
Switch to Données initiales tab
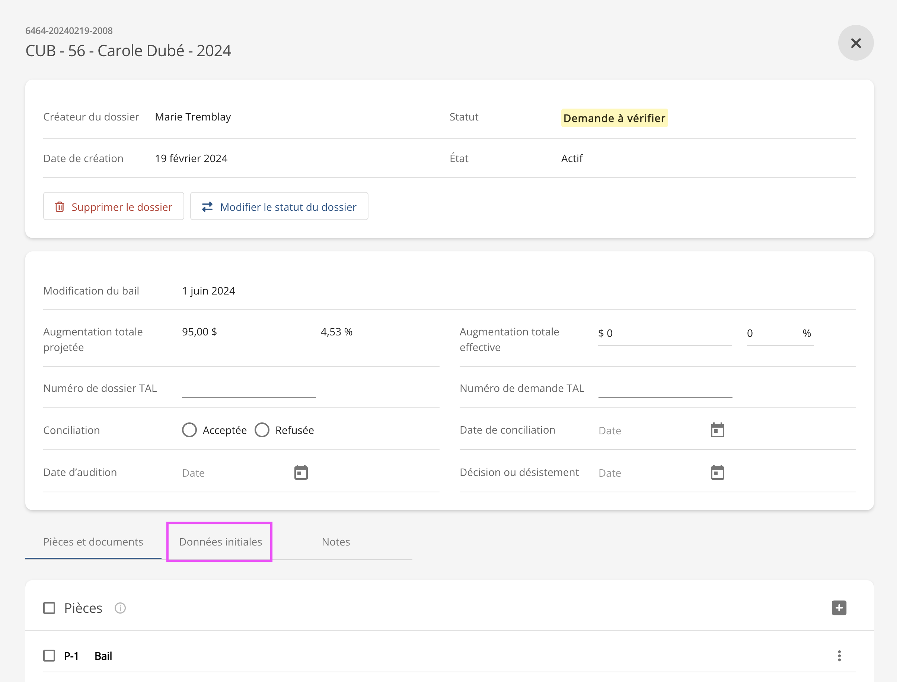pos(220,541)
